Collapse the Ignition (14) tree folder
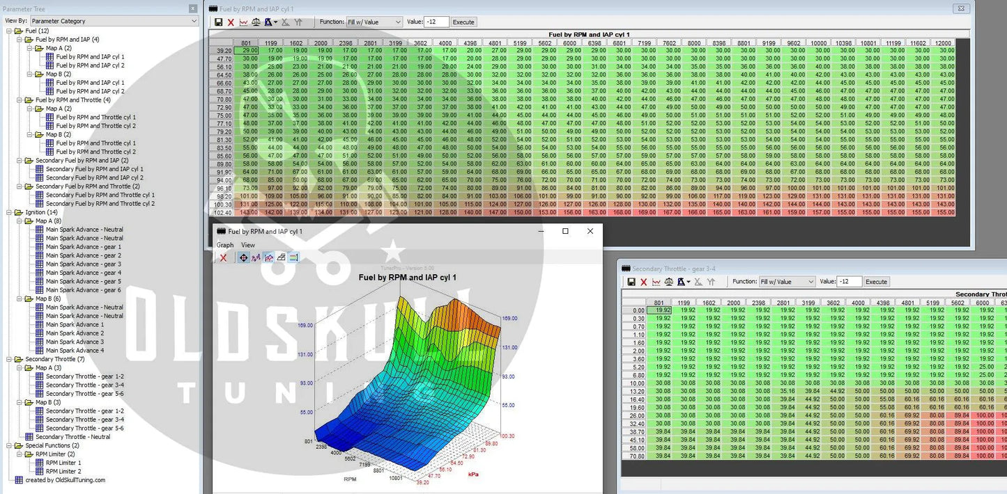The image size is (1007, 494). coord(9,212)
